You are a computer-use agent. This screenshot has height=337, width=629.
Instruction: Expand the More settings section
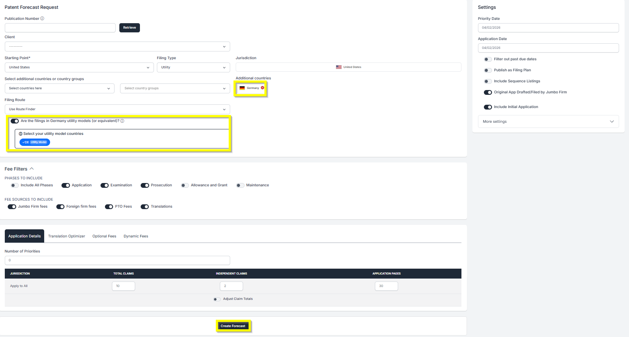coord(548,122)
